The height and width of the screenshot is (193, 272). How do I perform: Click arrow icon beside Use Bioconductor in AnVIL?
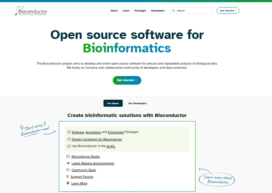coord(69,146)
